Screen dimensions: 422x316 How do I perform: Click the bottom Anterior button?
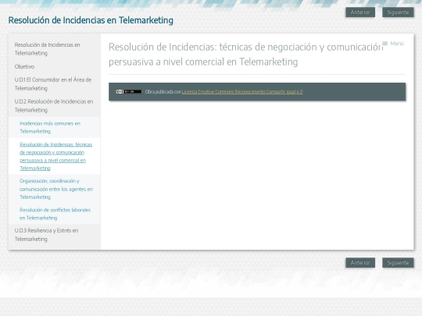coord(360,263)
